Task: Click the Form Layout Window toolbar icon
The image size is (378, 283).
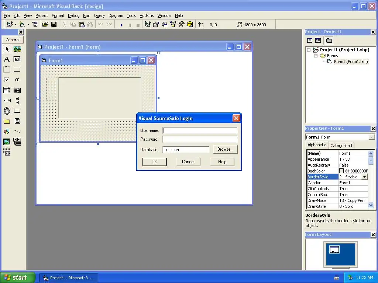Action: [x=165, y=24]
